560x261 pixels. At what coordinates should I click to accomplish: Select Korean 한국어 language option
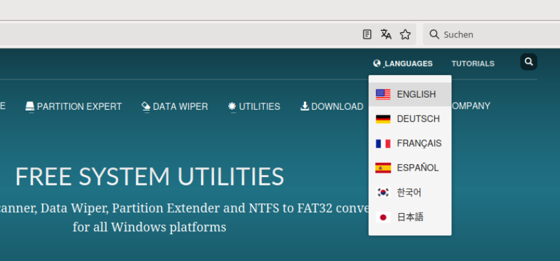click(410, 193)
